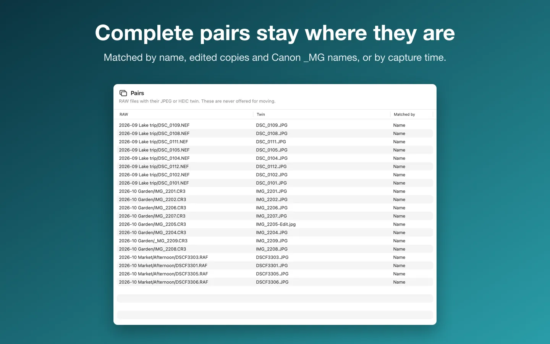Select row 2026-09 Lake trip/DSC_0102.NEF
This screenshot has width=550, height=344.
[x=275, y=175]
